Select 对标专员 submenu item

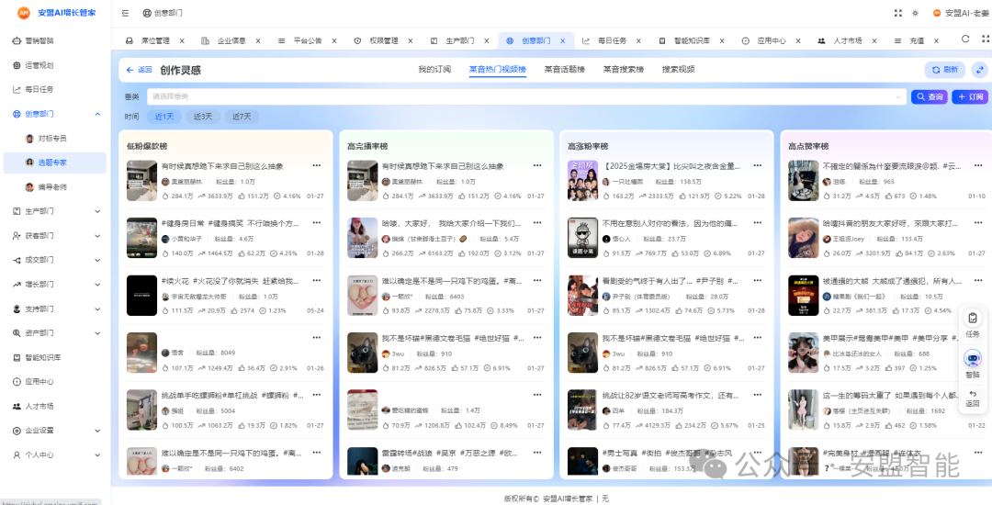tap(51, 139)
